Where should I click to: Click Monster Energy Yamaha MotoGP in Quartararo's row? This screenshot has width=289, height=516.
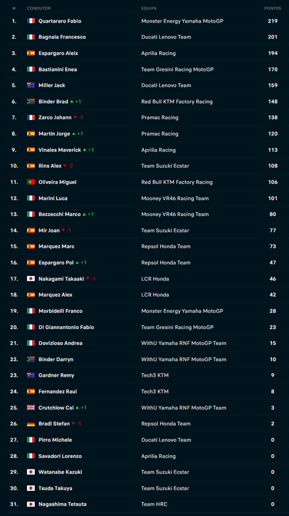(x=182, y=21)
